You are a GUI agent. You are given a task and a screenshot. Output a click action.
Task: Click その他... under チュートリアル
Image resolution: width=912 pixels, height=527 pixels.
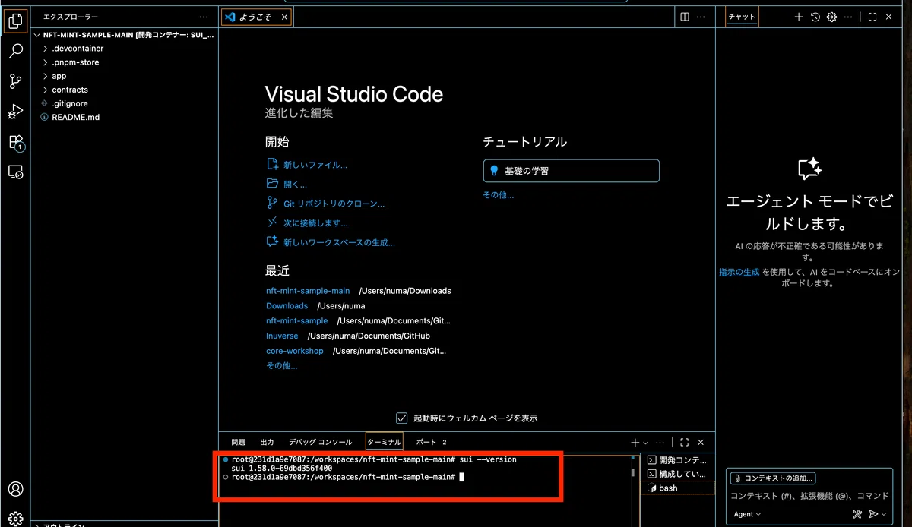499,195
